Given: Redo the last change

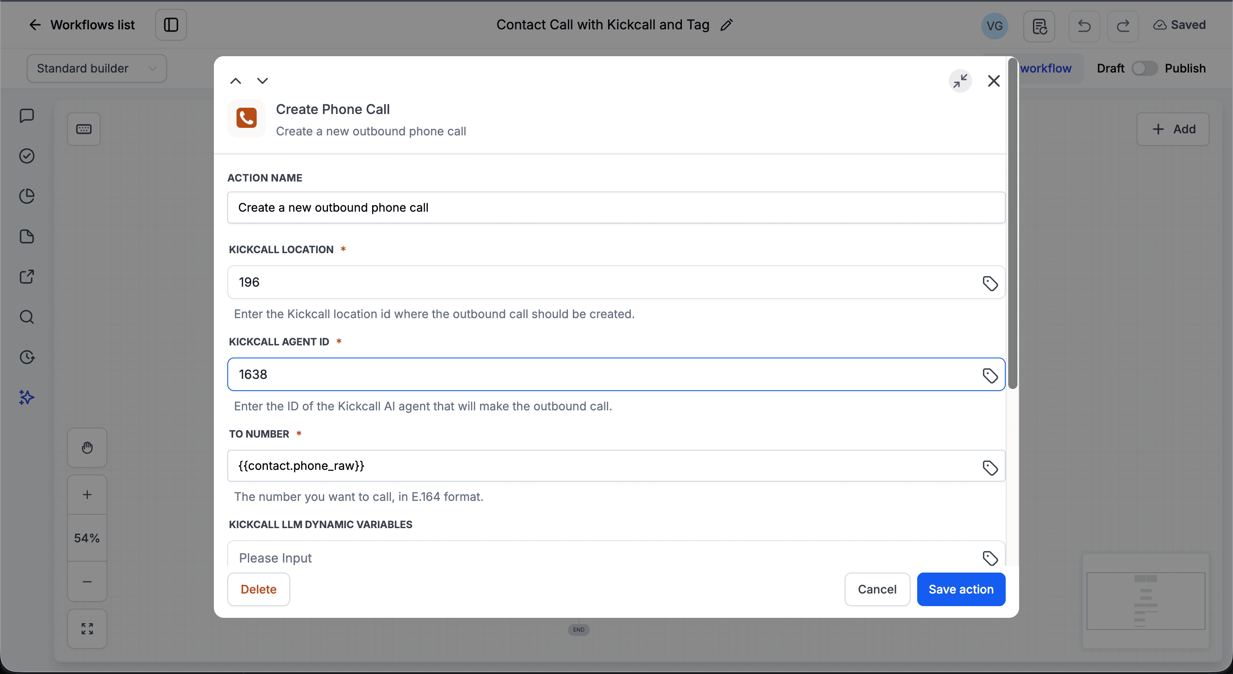Looking at the screenshot, I should tap(1123, 26).
